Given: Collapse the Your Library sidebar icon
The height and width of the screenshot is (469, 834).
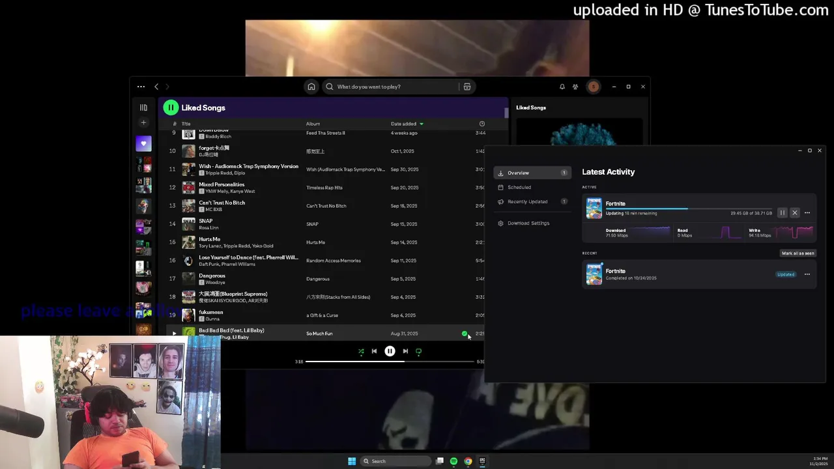Looking at the screenshot, I should click(143, 107).
